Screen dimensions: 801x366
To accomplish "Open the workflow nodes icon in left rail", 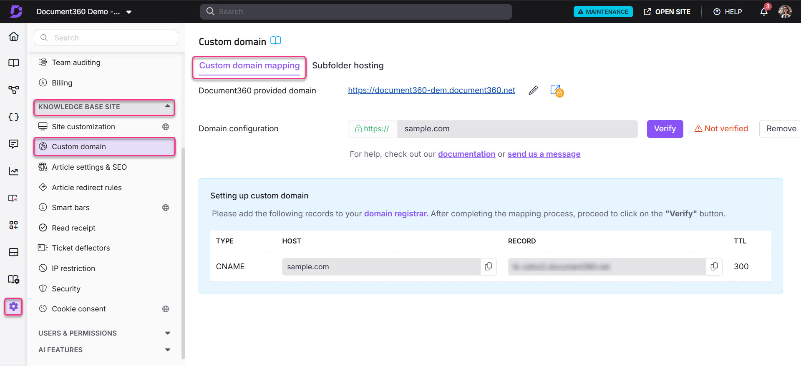I will click(13, 90).
